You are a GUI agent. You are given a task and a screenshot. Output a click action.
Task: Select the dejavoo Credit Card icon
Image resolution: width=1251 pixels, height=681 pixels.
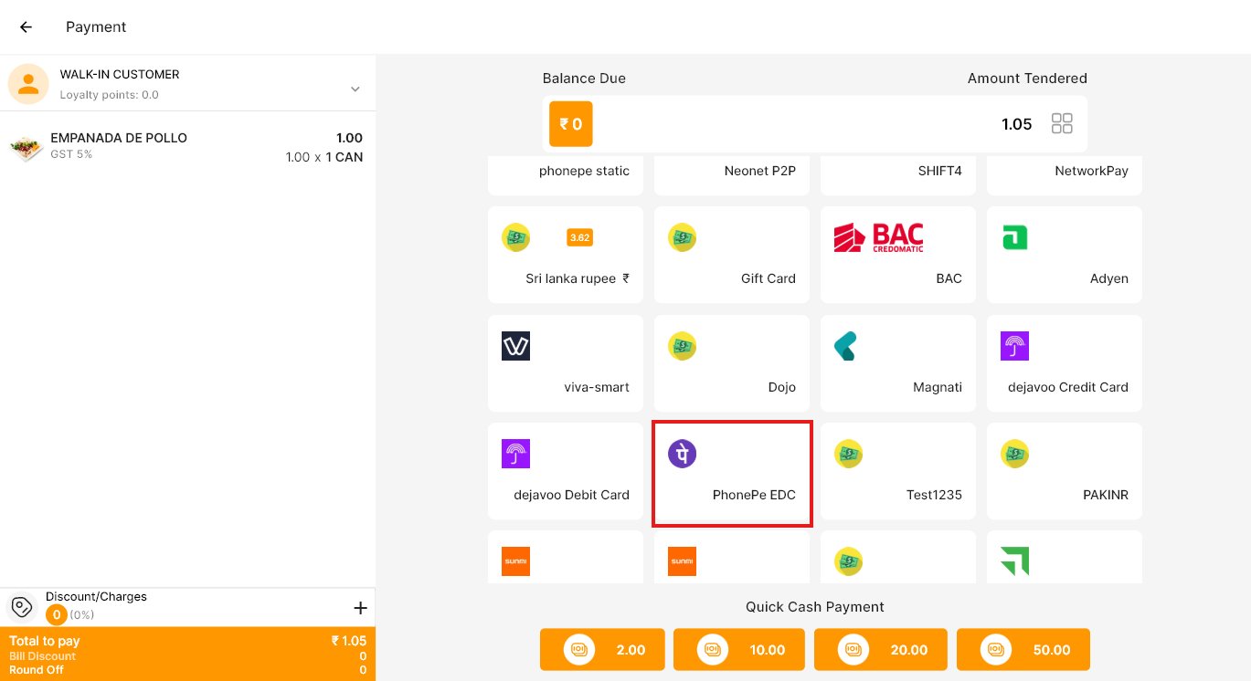coord(1014,346)
